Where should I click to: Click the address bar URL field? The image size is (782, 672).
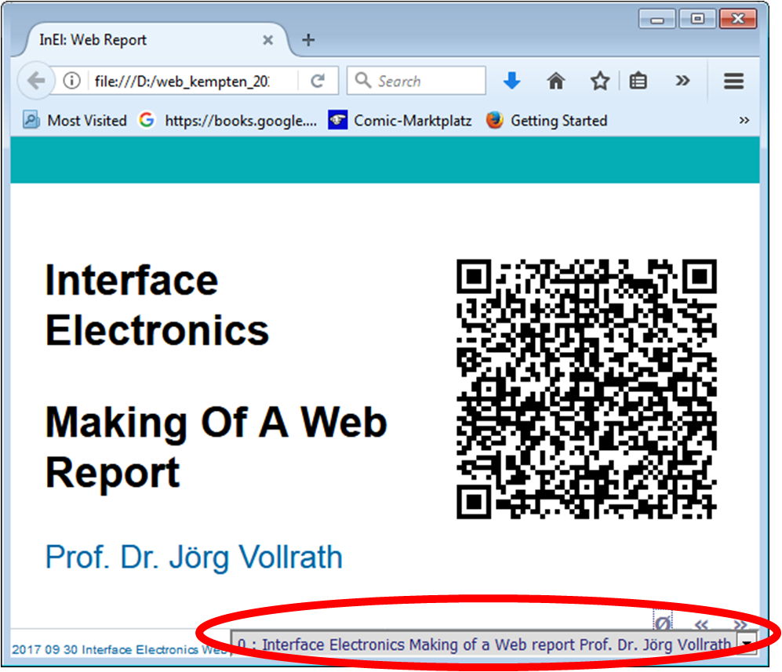tap(192, 81)
